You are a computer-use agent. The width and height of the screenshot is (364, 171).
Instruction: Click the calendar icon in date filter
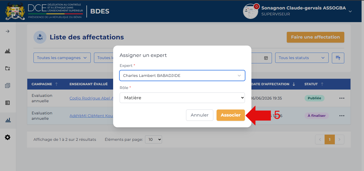266,58
